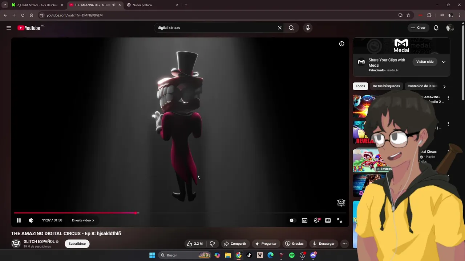
Task: Open Windows Start menu
Action: 152,255
